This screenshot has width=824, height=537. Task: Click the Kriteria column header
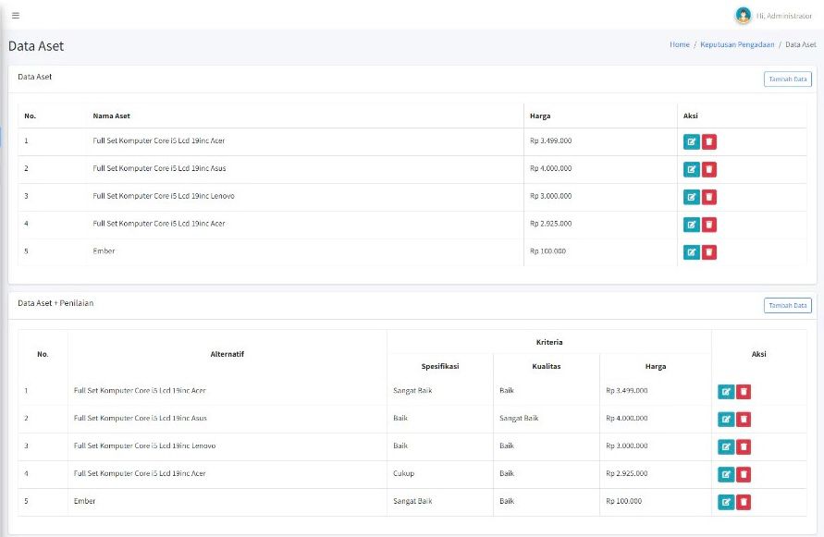[549, 342]
